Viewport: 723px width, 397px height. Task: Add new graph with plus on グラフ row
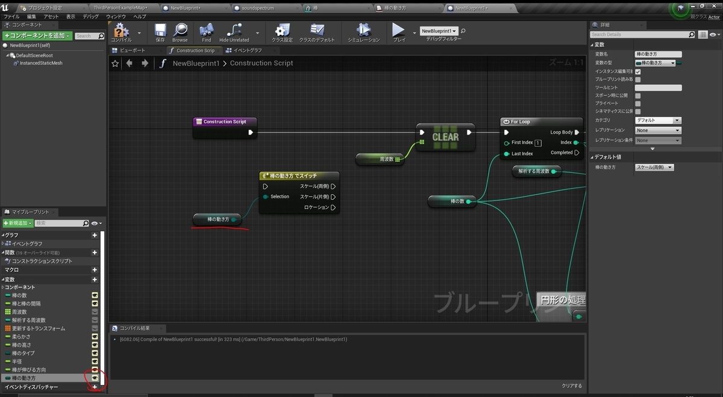point(95,235)
